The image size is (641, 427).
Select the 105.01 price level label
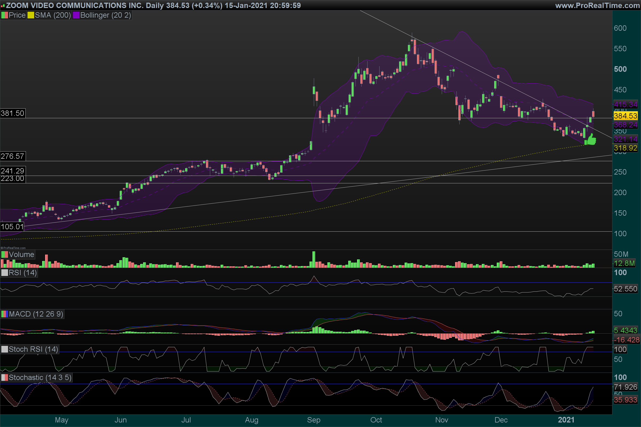(12, 227)
